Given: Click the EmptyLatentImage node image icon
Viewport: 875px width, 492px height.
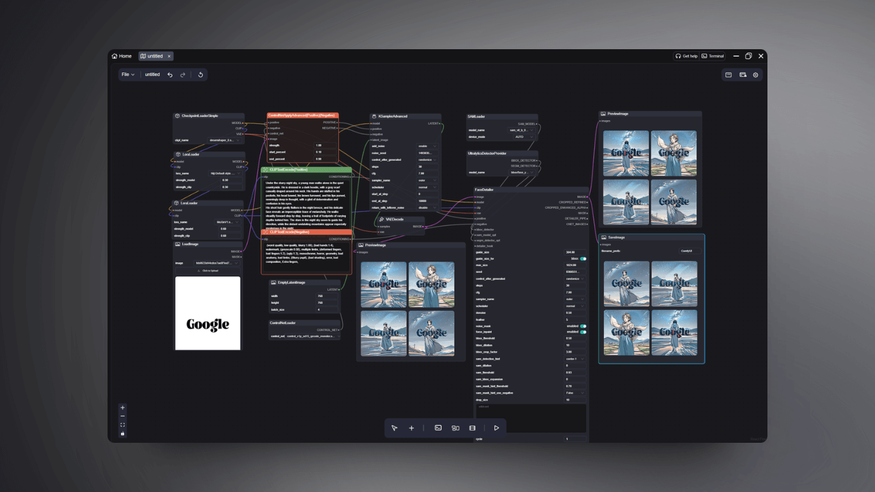Looking at the screenshot, I should 273,282.
